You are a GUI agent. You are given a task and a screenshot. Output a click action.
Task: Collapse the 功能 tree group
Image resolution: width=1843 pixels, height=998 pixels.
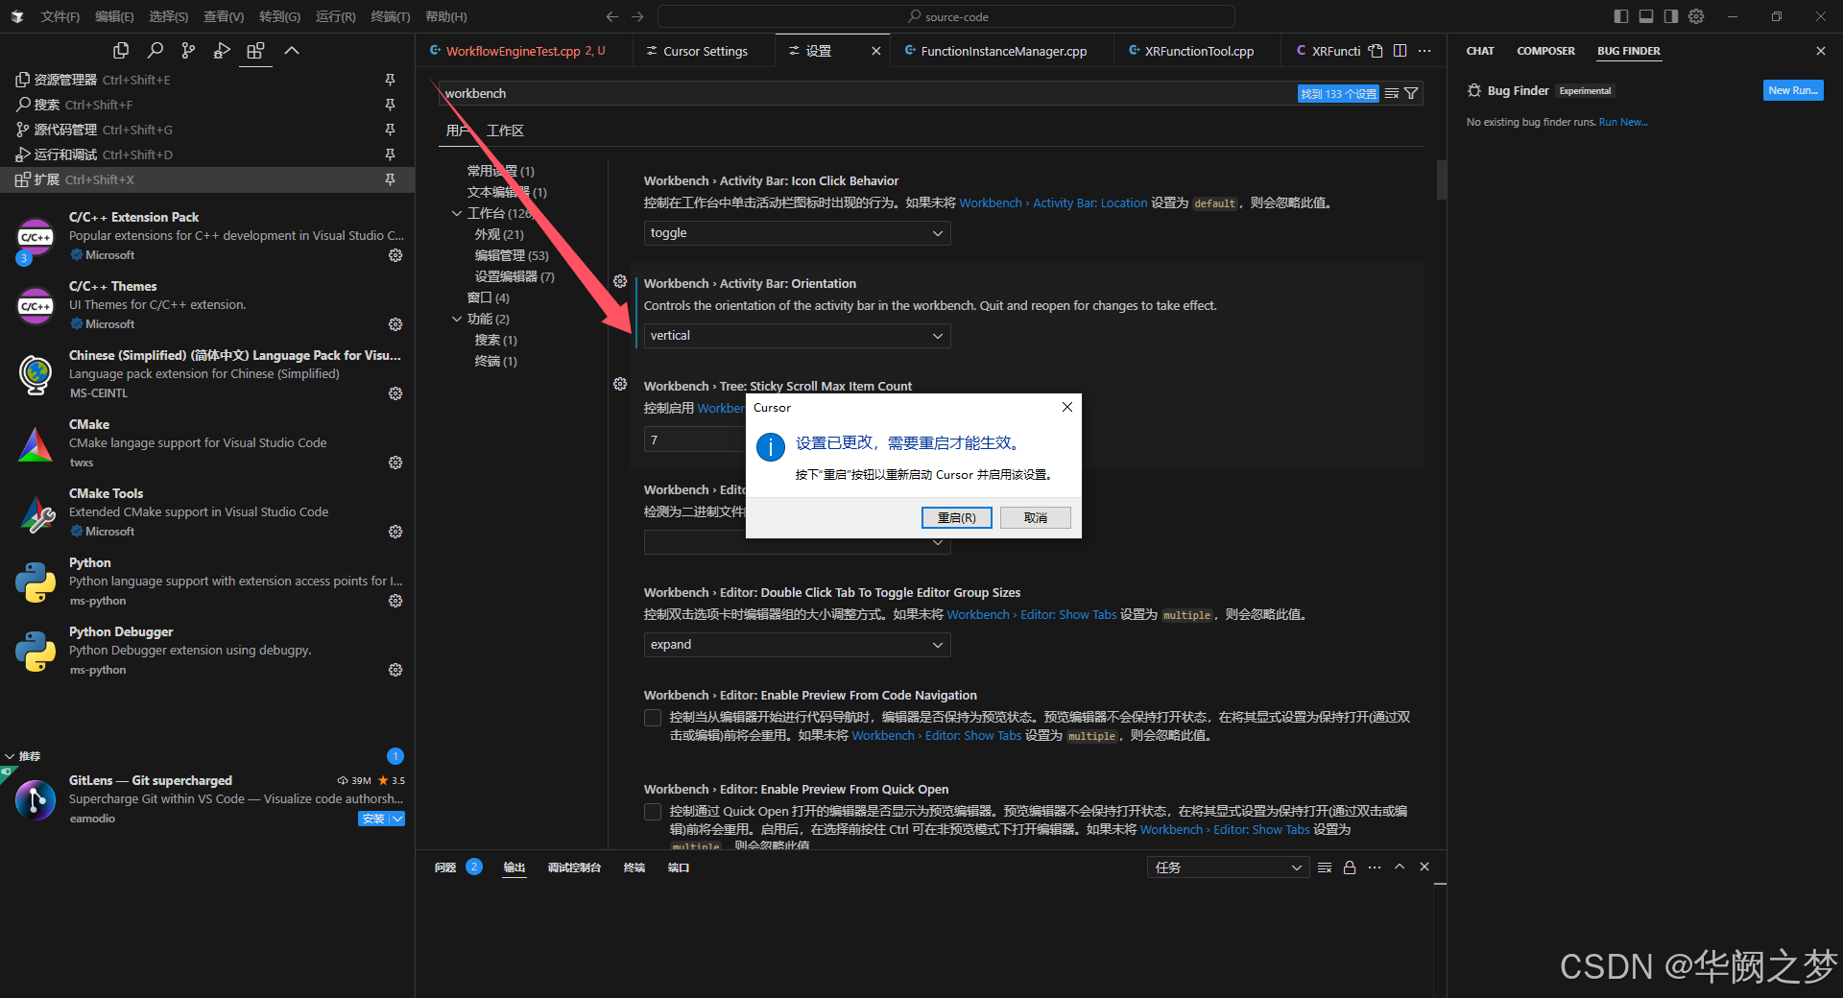[457, 319]
